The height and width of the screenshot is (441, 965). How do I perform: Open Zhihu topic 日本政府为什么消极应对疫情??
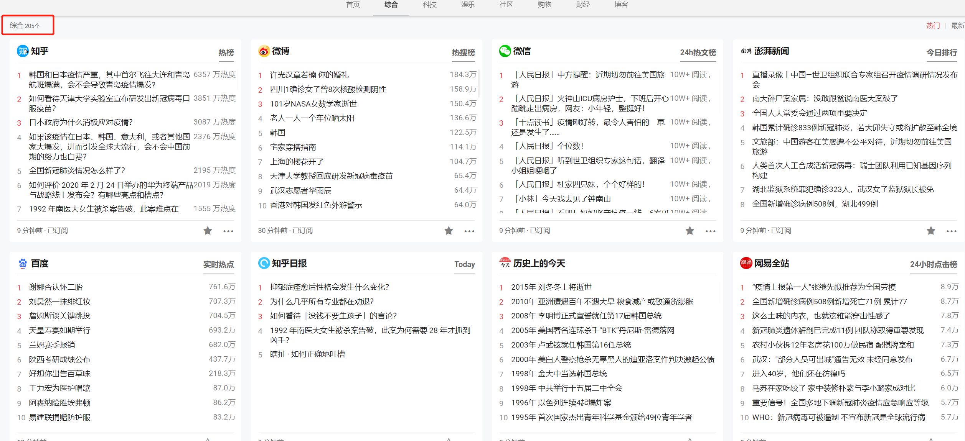pyautogui.click(x=81, y=122)
